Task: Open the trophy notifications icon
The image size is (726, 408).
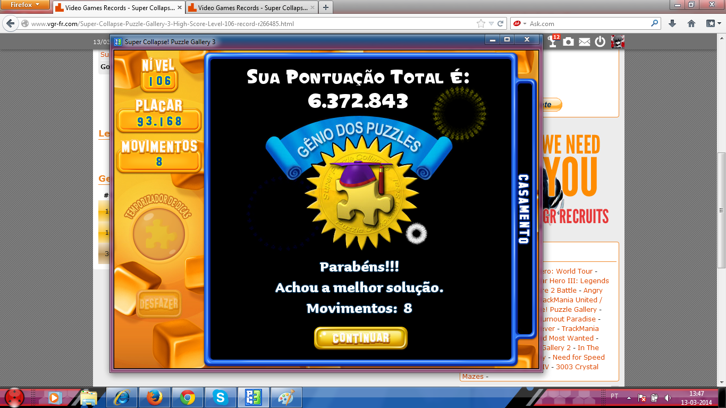Action: pos(553,41)
